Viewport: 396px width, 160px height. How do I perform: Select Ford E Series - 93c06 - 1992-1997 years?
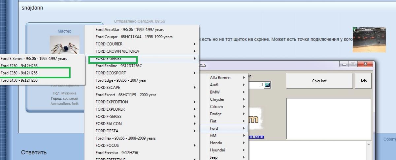42,59
